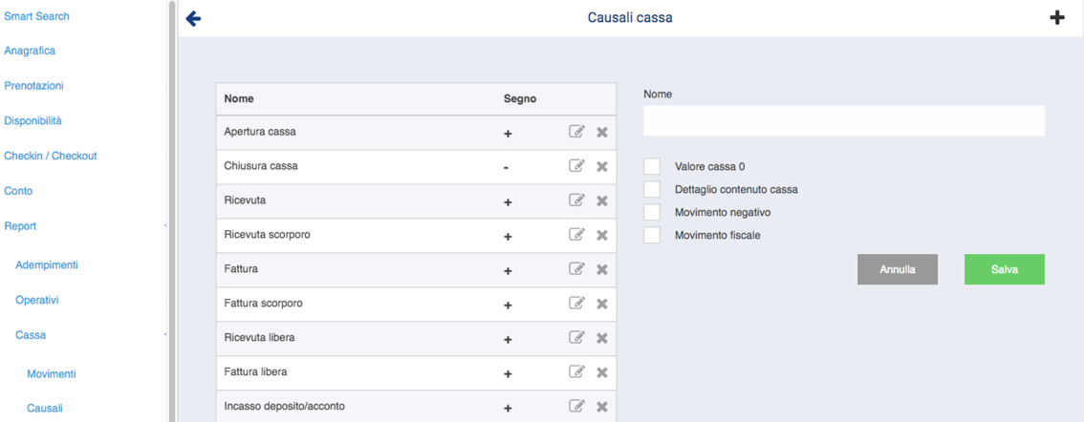Focus the Nome text field

[843, 121]
